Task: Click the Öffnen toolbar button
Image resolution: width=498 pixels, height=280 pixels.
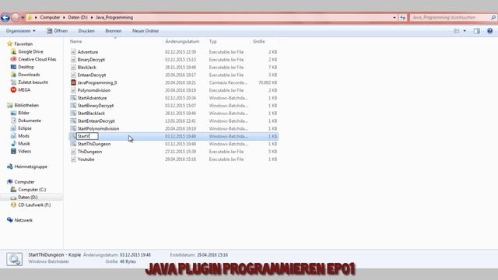Action: pyautogui.click(x=57, y=31)
